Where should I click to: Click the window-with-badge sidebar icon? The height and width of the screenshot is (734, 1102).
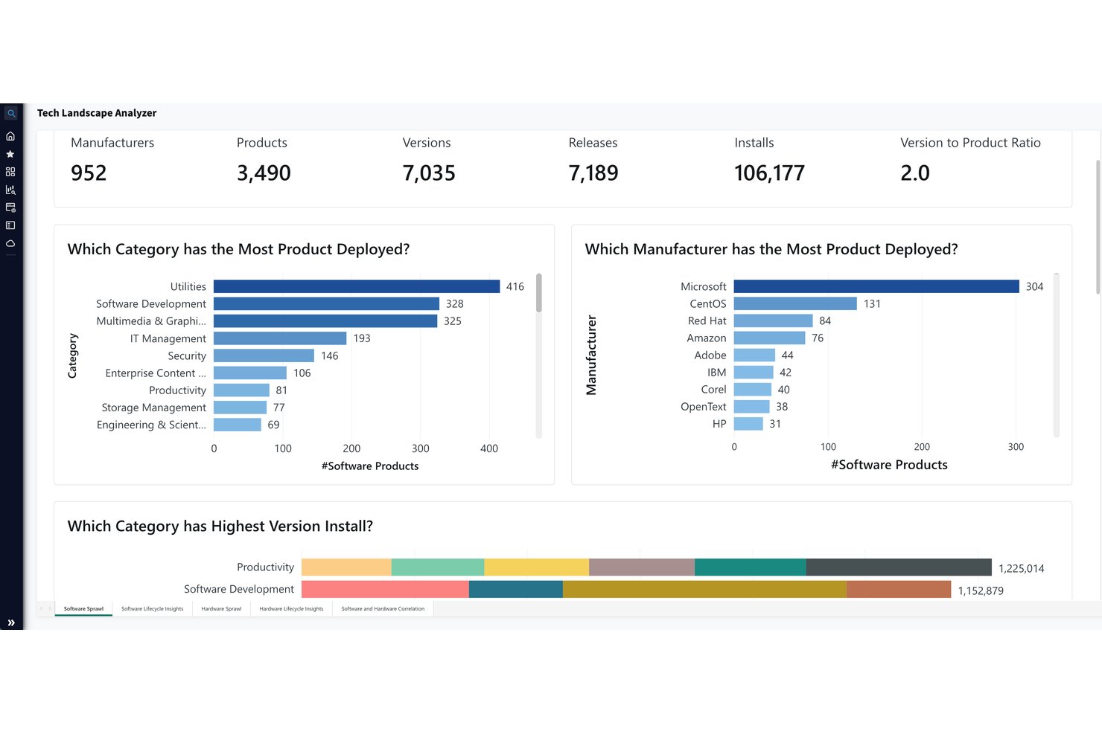click(x=10, y=207)
